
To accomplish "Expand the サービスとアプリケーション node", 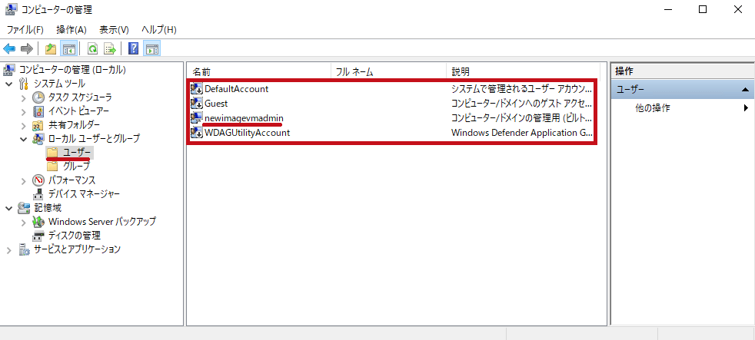I will point(9,249).
